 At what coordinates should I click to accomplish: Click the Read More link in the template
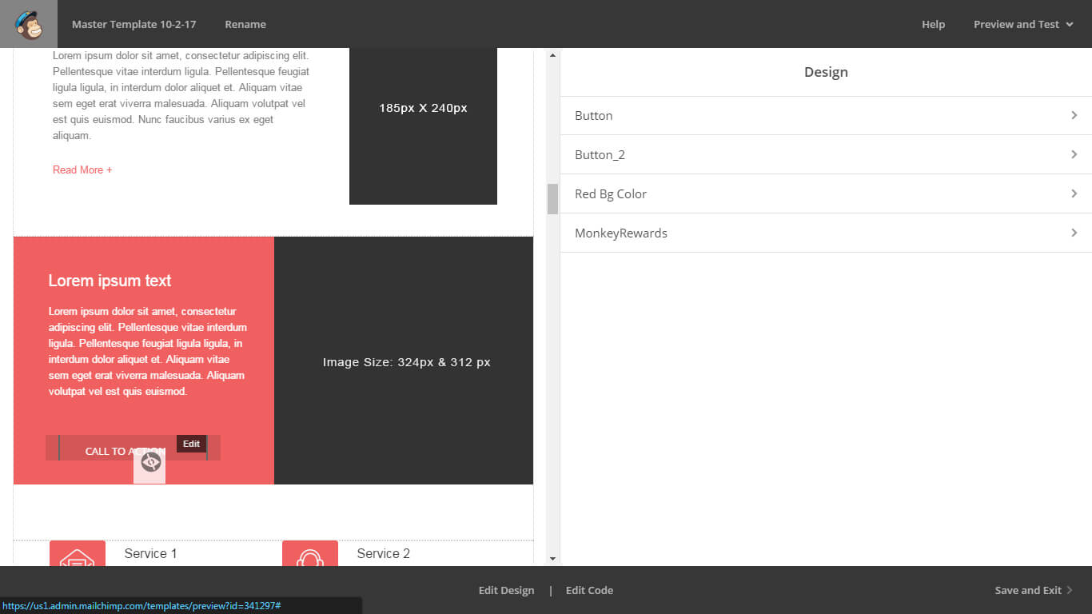tap(82, 169)
